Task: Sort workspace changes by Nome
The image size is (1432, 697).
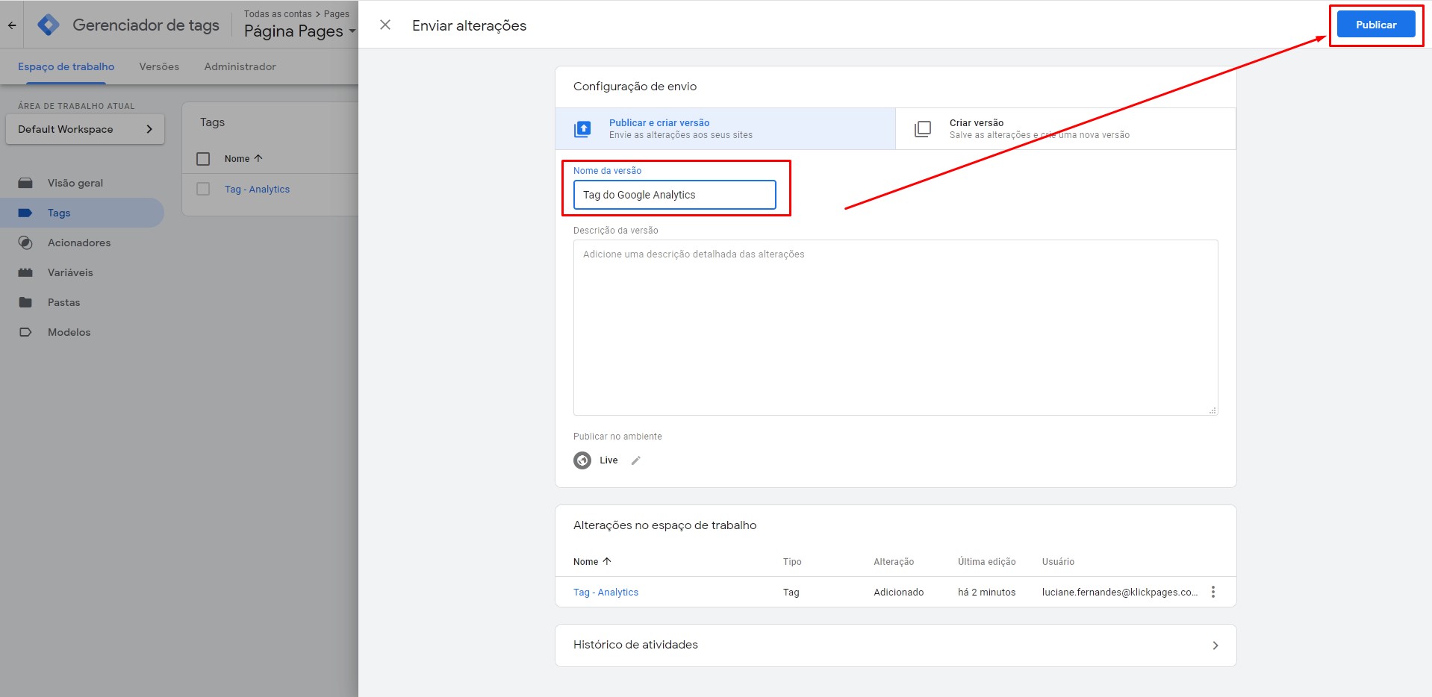Action: coord(592,562)
